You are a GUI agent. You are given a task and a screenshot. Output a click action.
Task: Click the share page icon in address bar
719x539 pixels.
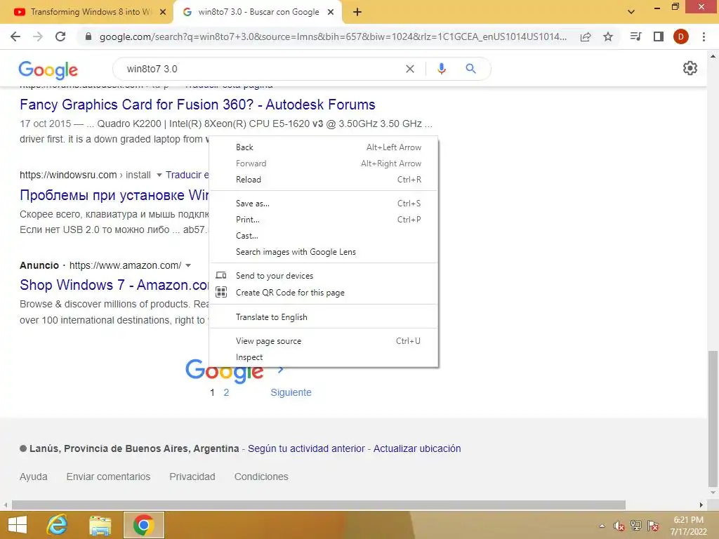(x=586, y=36)
